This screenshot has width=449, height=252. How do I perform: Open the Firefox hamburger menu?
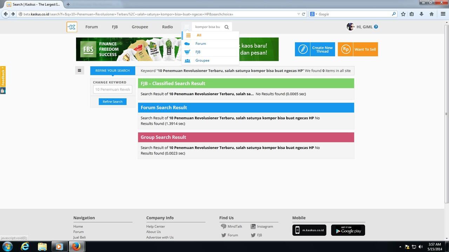click(443, 14)
